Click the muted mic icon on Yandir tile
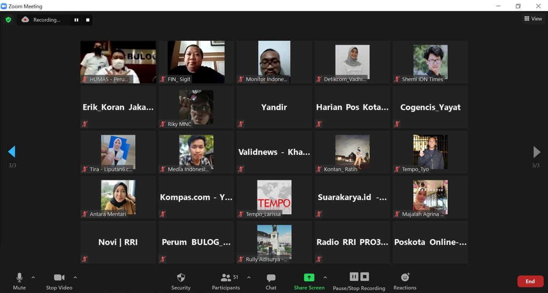Image resolution: width=548 pixels, height=293 pixels. tap(241, 124)
